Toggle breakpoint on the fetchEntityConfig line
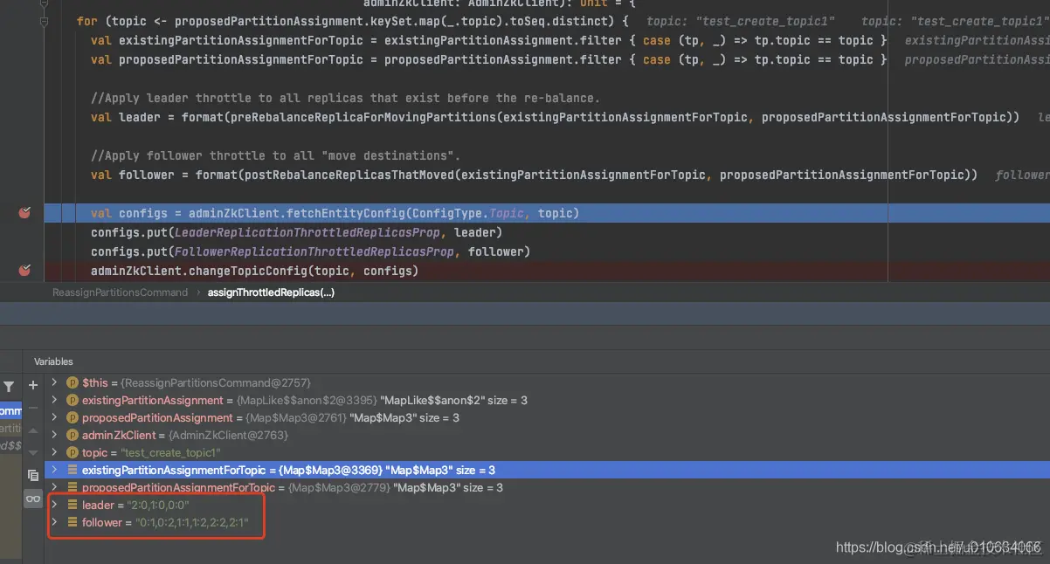1050x564 pixels. click(24, 213)
